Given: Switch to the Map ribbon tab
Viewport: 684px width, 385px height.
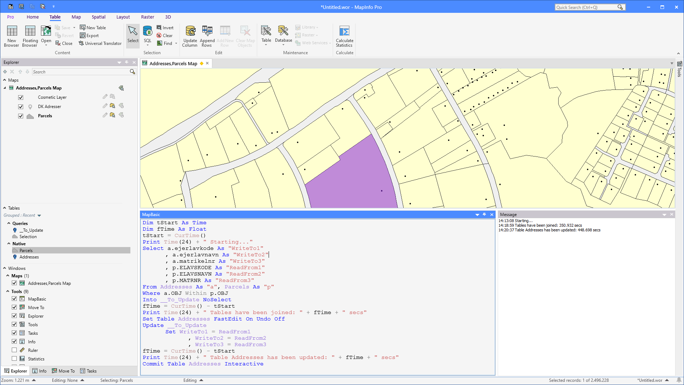Looking at the screenshot, I should pyautogui.click(x=76, y=17).
